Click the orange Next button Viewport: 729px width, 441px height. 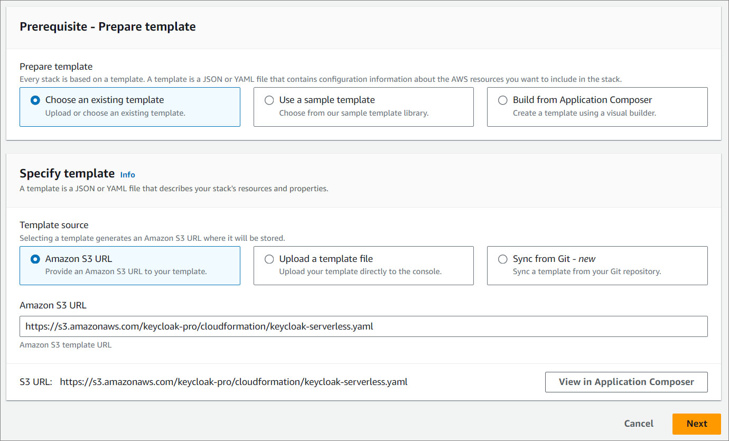697,424
